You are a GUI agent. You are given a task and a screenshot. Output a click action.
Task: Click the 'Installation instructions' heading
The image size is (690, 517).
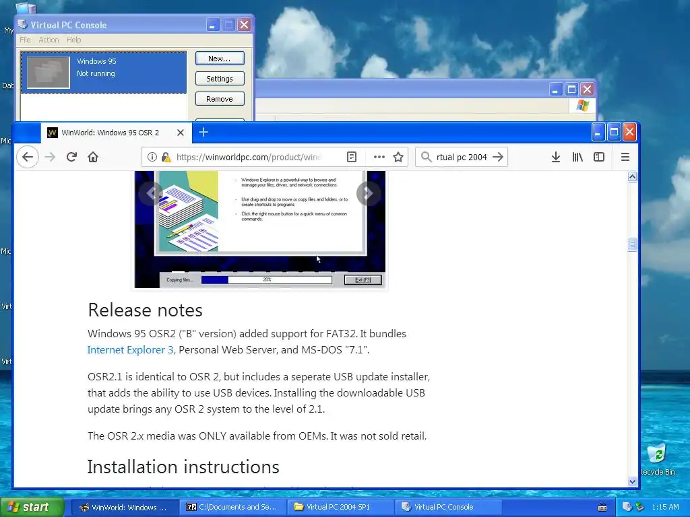pyautogui.click(x=183, y=467)
